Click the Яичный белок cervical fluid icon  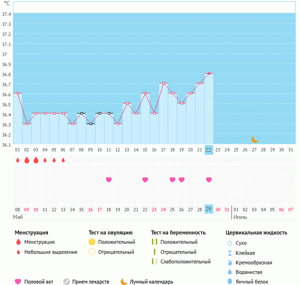[x=230, y=282]
